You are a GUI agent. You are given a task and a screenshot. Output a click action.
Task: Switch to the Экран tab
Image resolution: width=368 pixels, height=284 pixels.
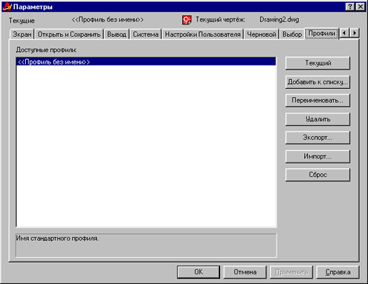22,34
